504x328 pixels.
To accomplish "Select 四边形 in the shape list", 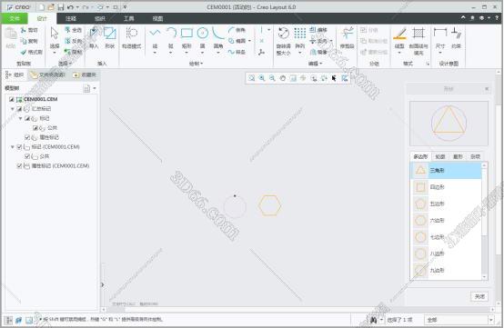I will (446, 187).
